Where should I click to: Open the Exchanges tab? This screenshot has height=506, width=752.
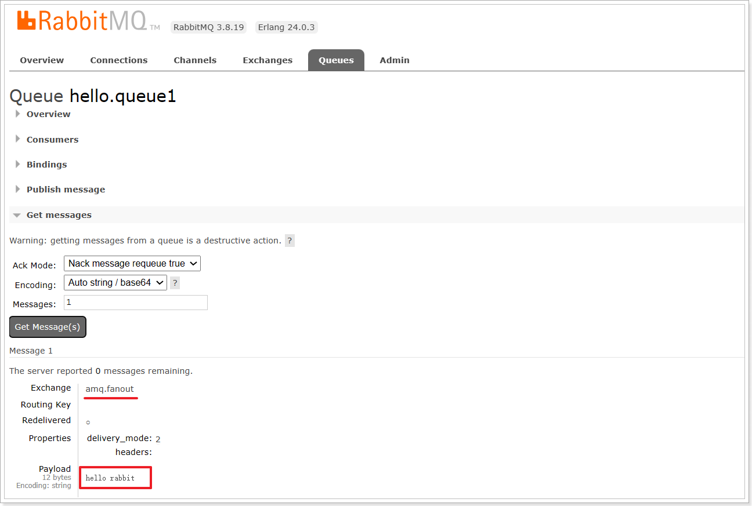(267, 60)
